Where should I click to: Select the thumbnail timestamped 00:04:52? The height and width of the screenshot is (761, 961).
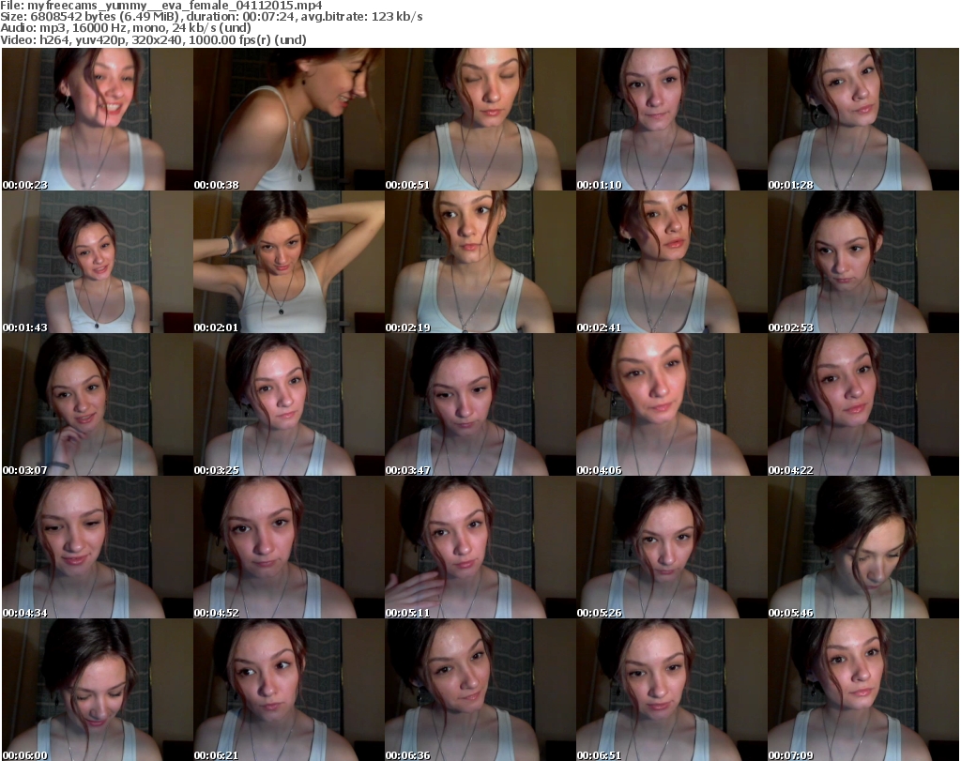click(289, 547)
